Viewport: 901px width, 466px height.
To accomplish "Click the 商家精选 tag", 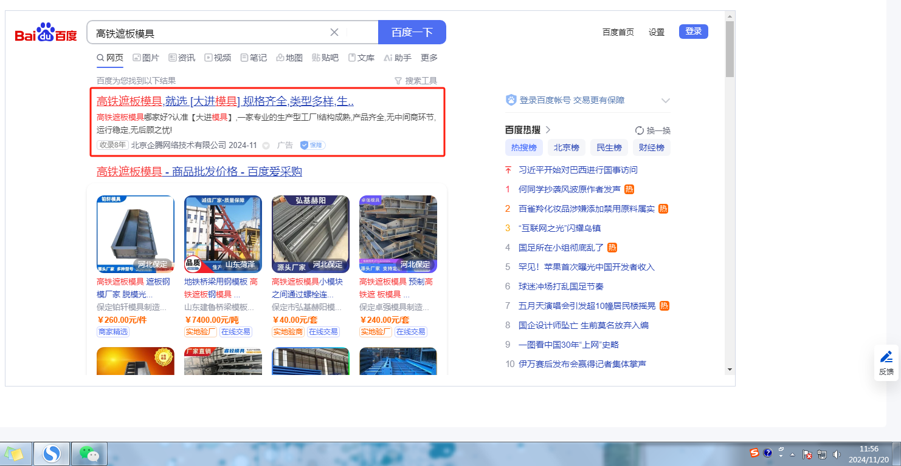I will (113, 332).
